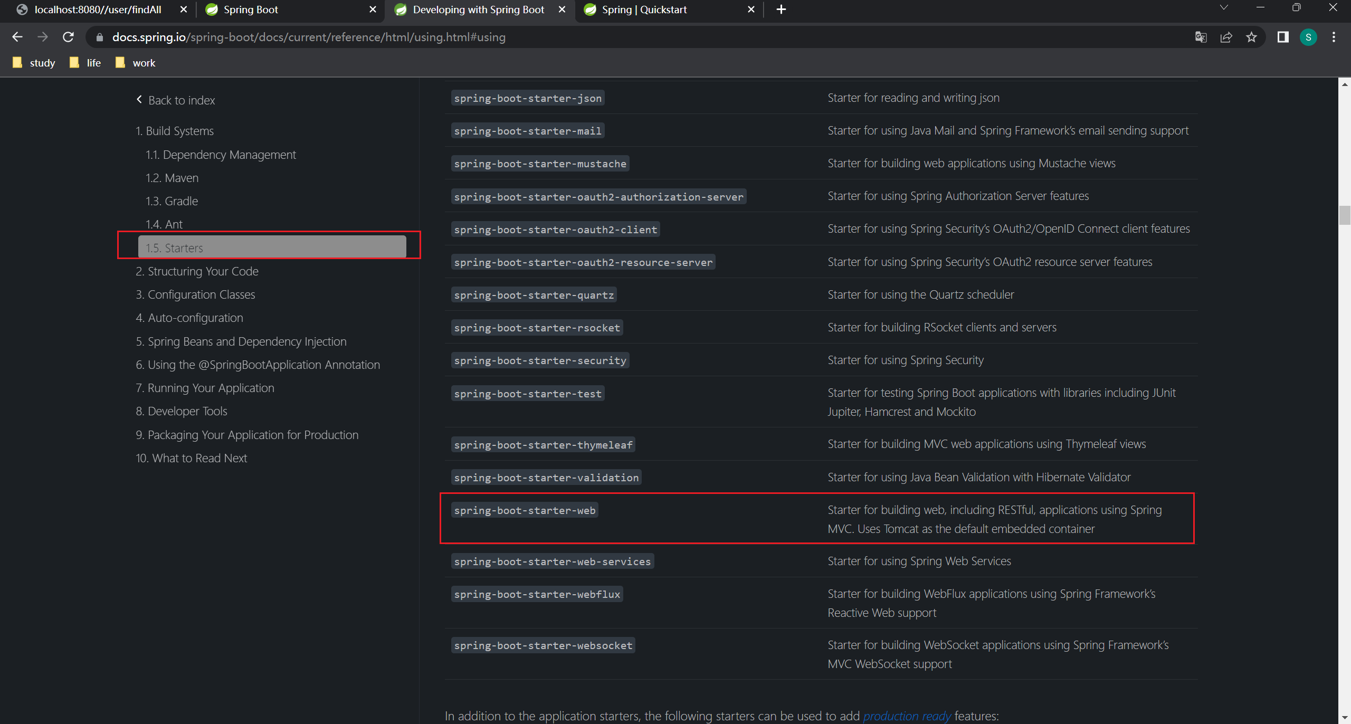Open 5. Spring Beans and Dependency Injection
The width and height of the screenshot is (1351, 724).
coord(241,341)
